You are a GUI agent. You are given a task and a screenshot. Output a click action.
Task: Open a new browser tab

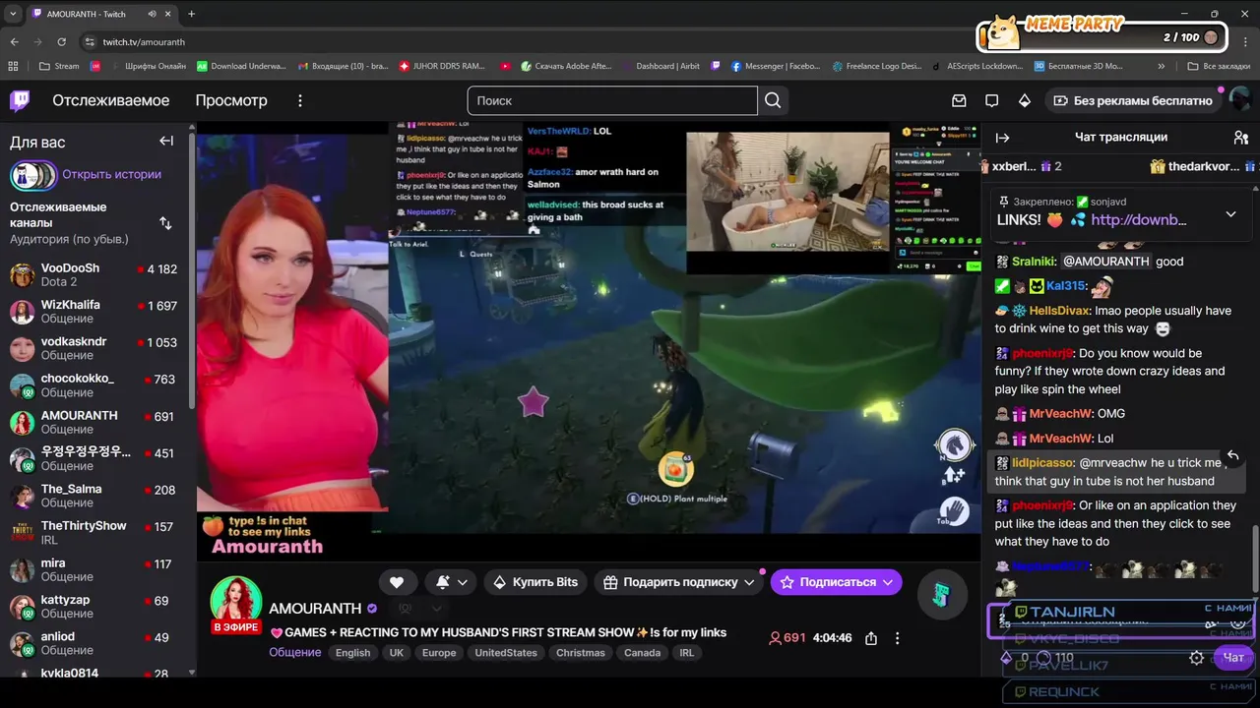(x=191, y=14)
